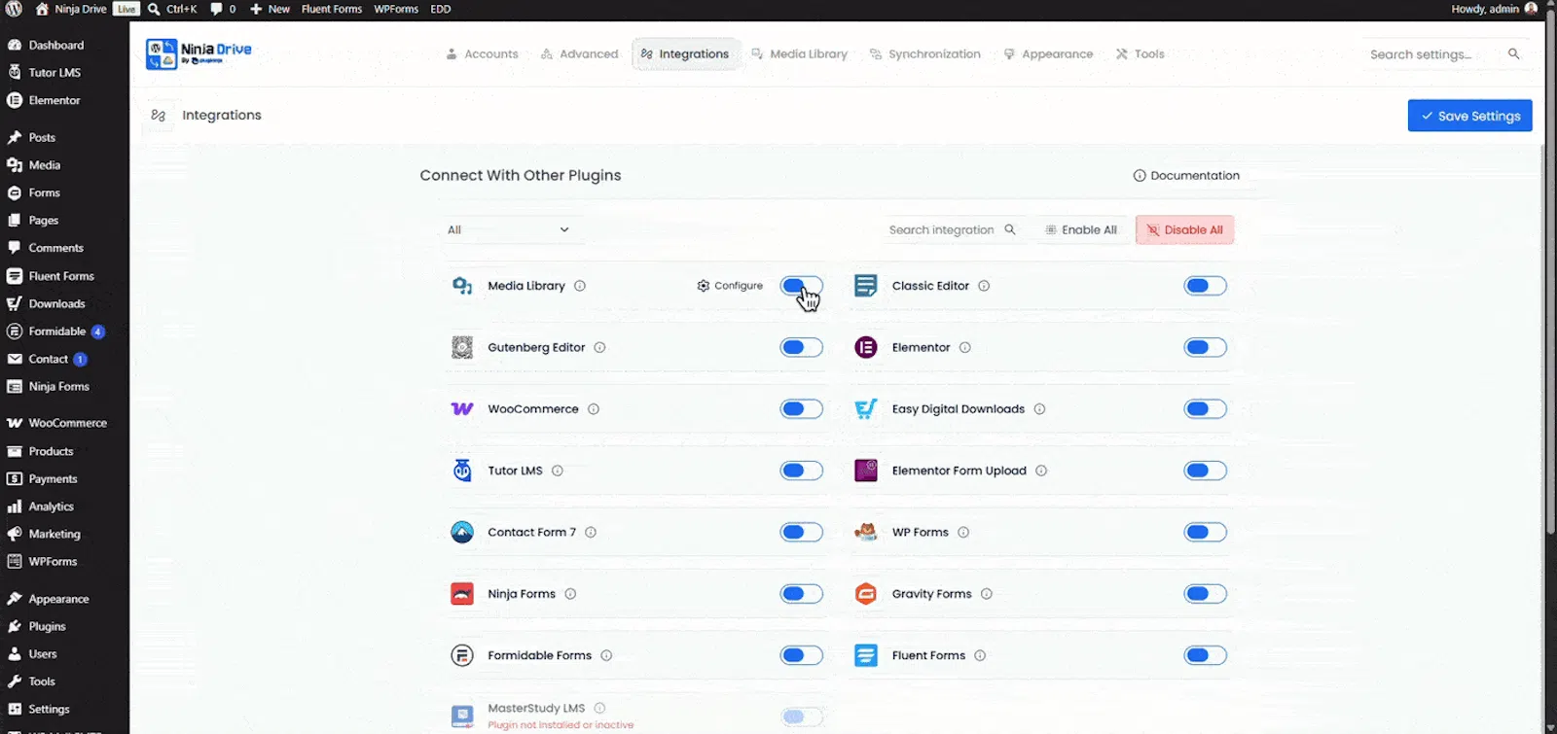1557x734 pixels.
Task: Click Elementor info icon in integrations list
Action: click(x=965, y=347)
